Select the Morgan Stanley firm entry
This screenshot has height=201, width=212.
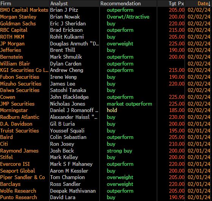tap(18, 17)
